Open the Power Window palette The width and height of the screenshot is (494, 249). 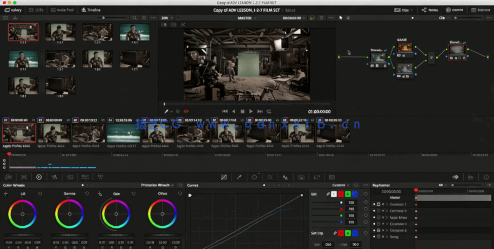254,177
